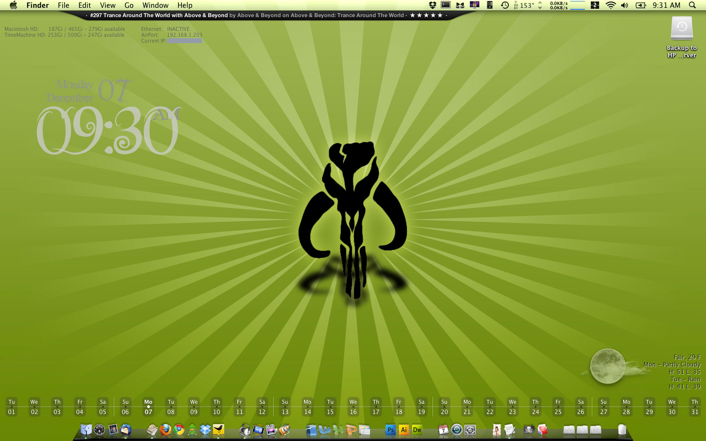Open the red G app icon in dock
Screen dimensions: 706x441
(x=542, y=430)
